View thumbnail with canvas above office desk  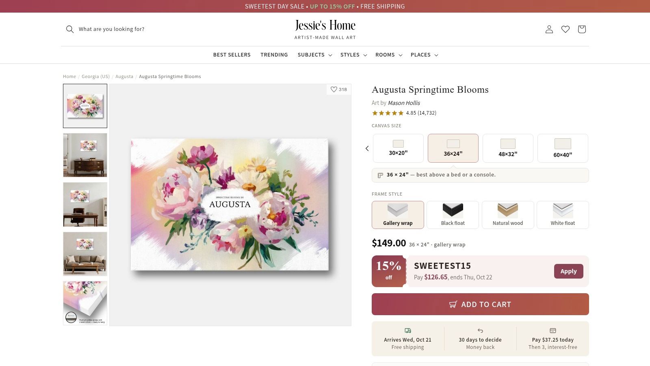pyautogui.click(x=85, y=204)
